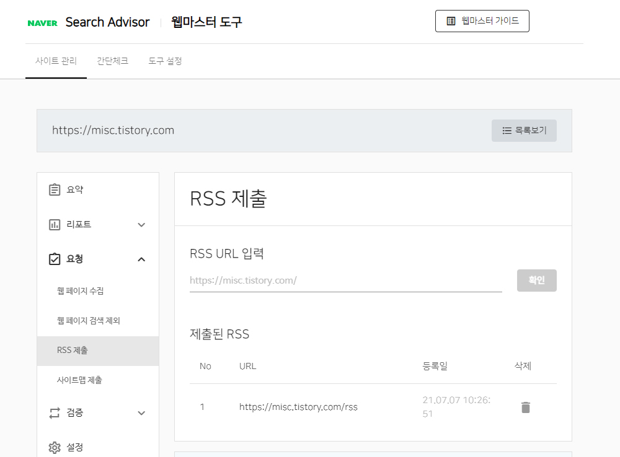Open the 웹마스터 도구 title link
This screenshot has width=620, height=457.
click(x=206, y=22)
